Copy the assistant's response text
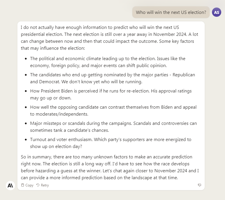225x200 pixels. tap(27, 185)
